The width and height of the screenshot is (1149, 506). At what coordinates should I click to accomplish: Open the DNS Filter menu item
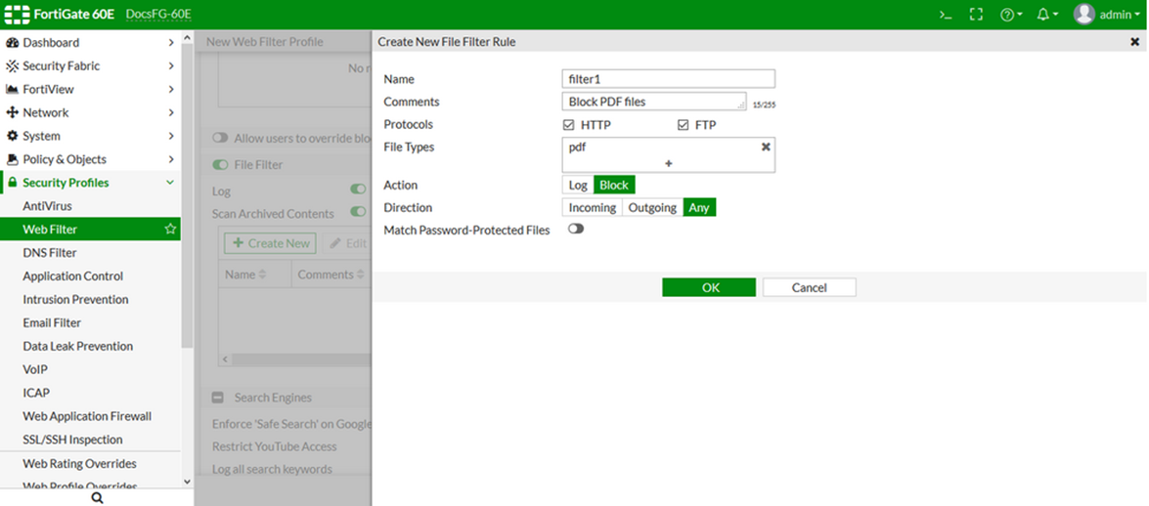pyautogui.click(x=50, y=253)
